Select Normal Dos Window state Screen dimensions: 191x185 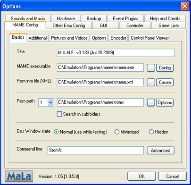(x=56, y=132)
